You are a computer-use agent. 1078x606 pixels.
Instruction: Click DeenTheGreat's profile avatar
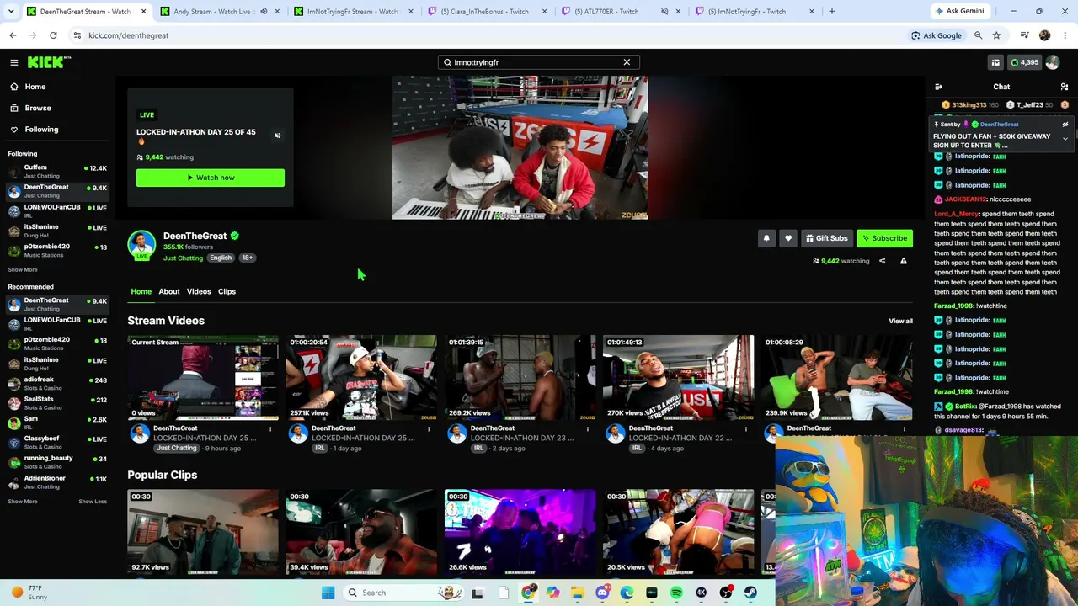tap(141, 244)
